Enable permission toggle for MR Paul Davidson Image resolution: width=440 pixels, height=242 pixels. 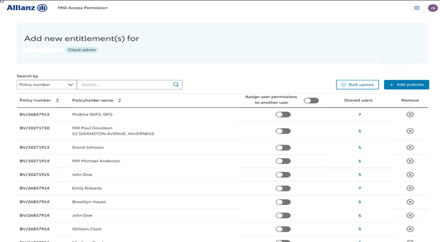(x=283, y=131)
